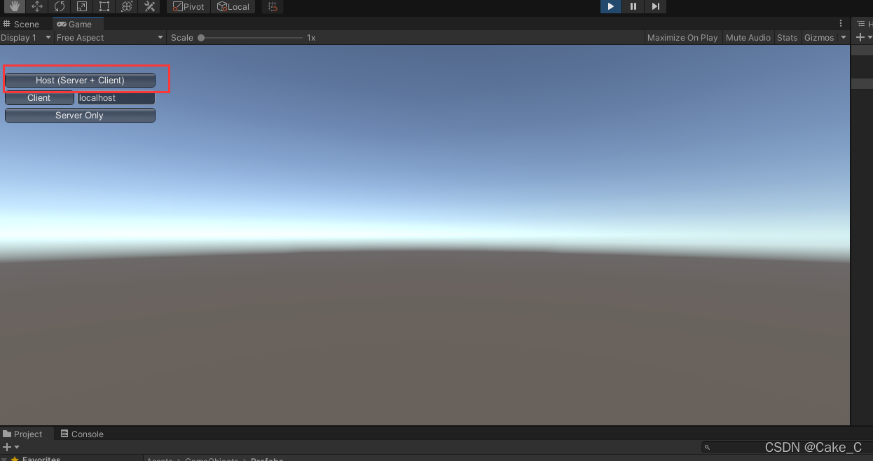The height and width of the screenshot is (461, 873).
Task: Click the Play button
Action: [611, 6]
